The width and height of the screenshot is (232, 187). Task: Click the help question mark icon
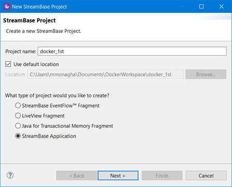[x=10, y=175]
